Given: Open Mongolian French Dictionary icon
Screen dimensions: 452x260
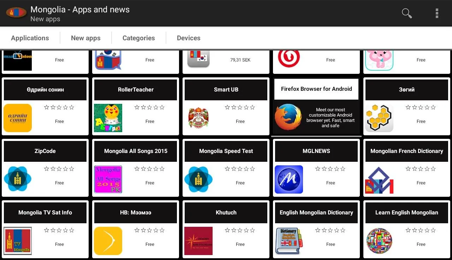Looking at the screenshot, I should point(379,179).
